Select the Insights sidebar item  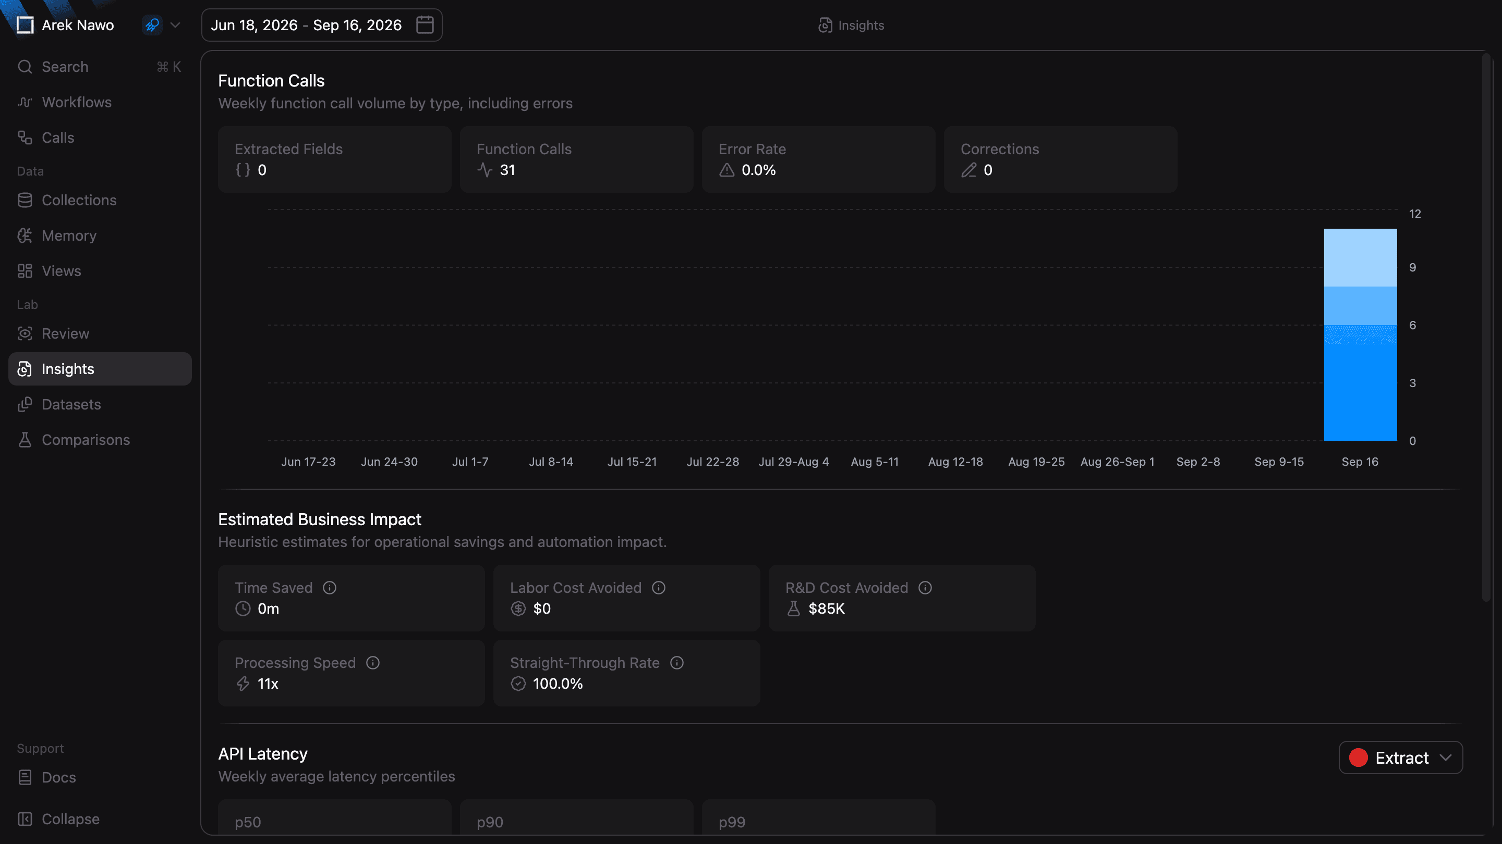click(100, 369)
